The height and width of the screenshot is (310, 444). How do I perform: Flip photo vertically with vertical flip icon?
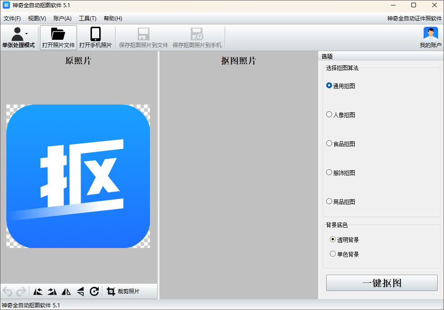tap(81, 291)
